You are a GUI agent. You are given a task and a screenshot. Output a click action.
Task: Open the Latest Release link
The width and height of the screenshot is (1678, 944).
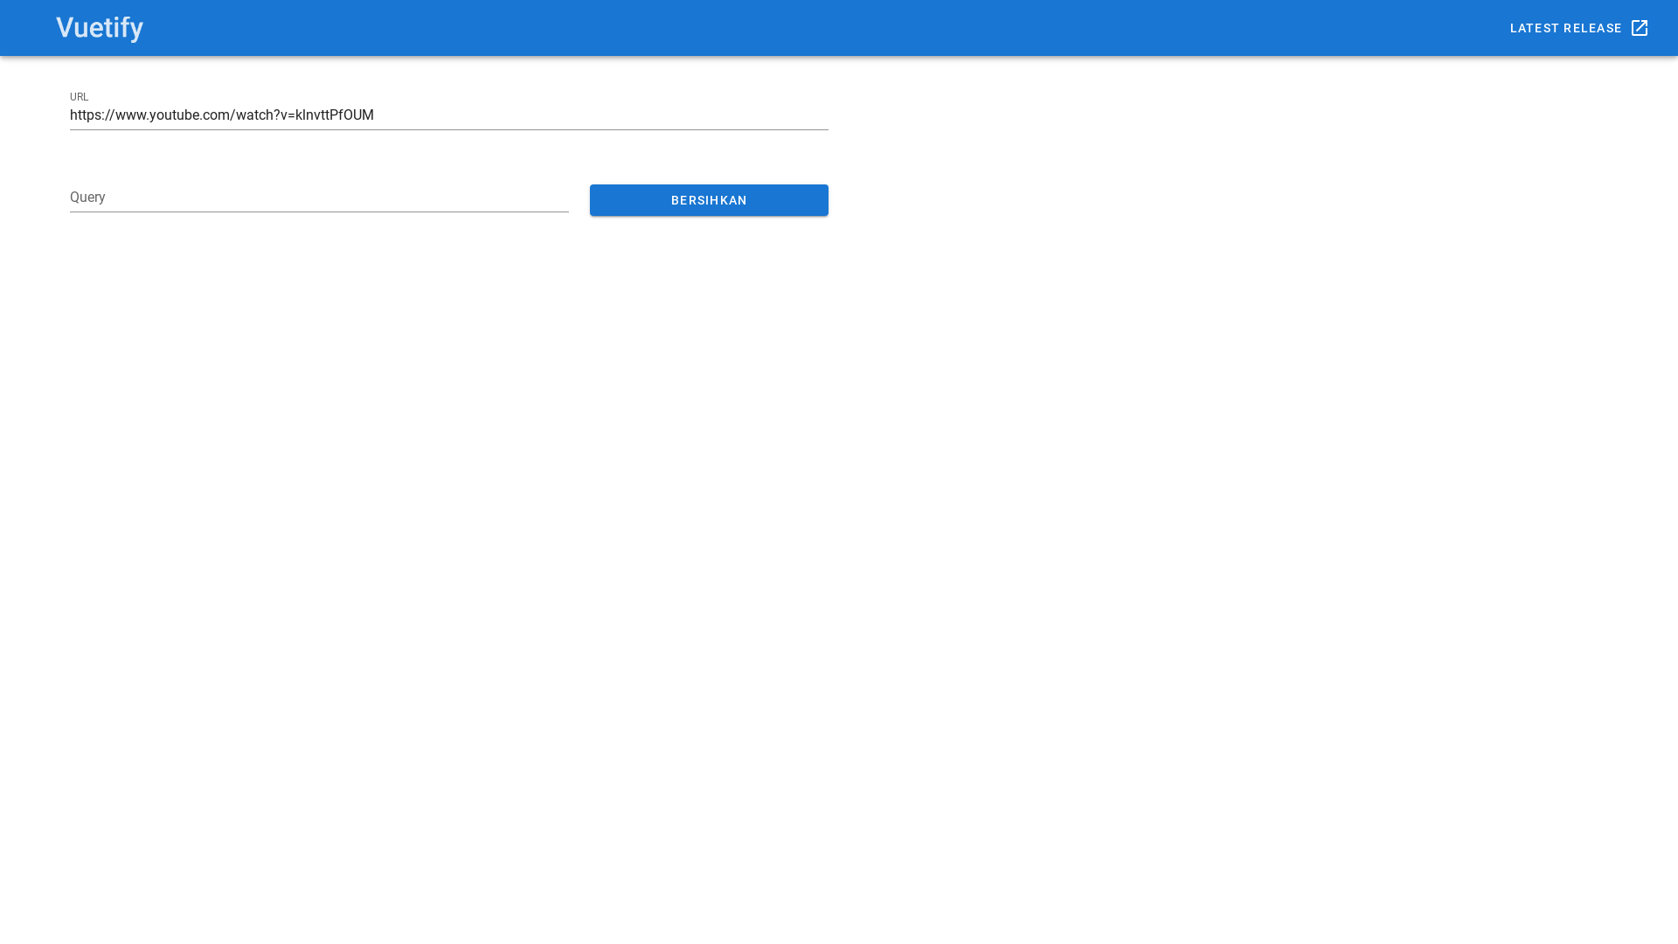(1579, 28)
